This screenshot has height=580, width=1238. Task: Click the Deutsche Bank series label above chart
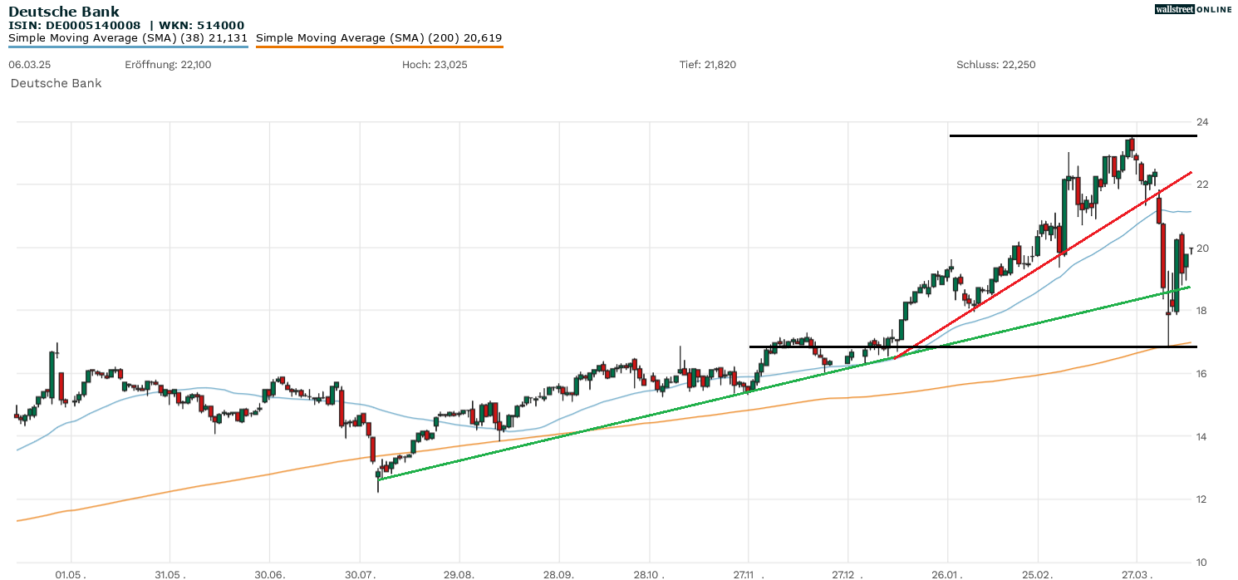(56, 83)
